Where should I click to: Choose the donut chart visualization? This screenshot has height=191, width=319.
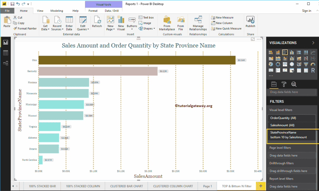[x=278, y=64]
